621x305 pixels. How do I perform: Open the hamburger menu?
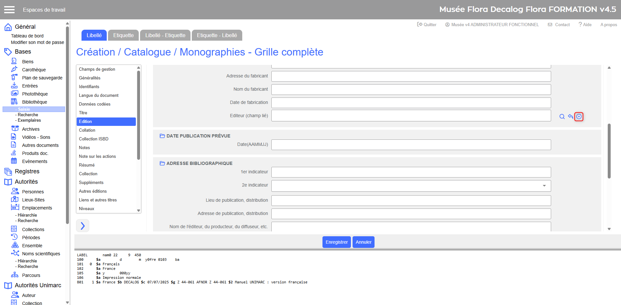coord(9,10)
